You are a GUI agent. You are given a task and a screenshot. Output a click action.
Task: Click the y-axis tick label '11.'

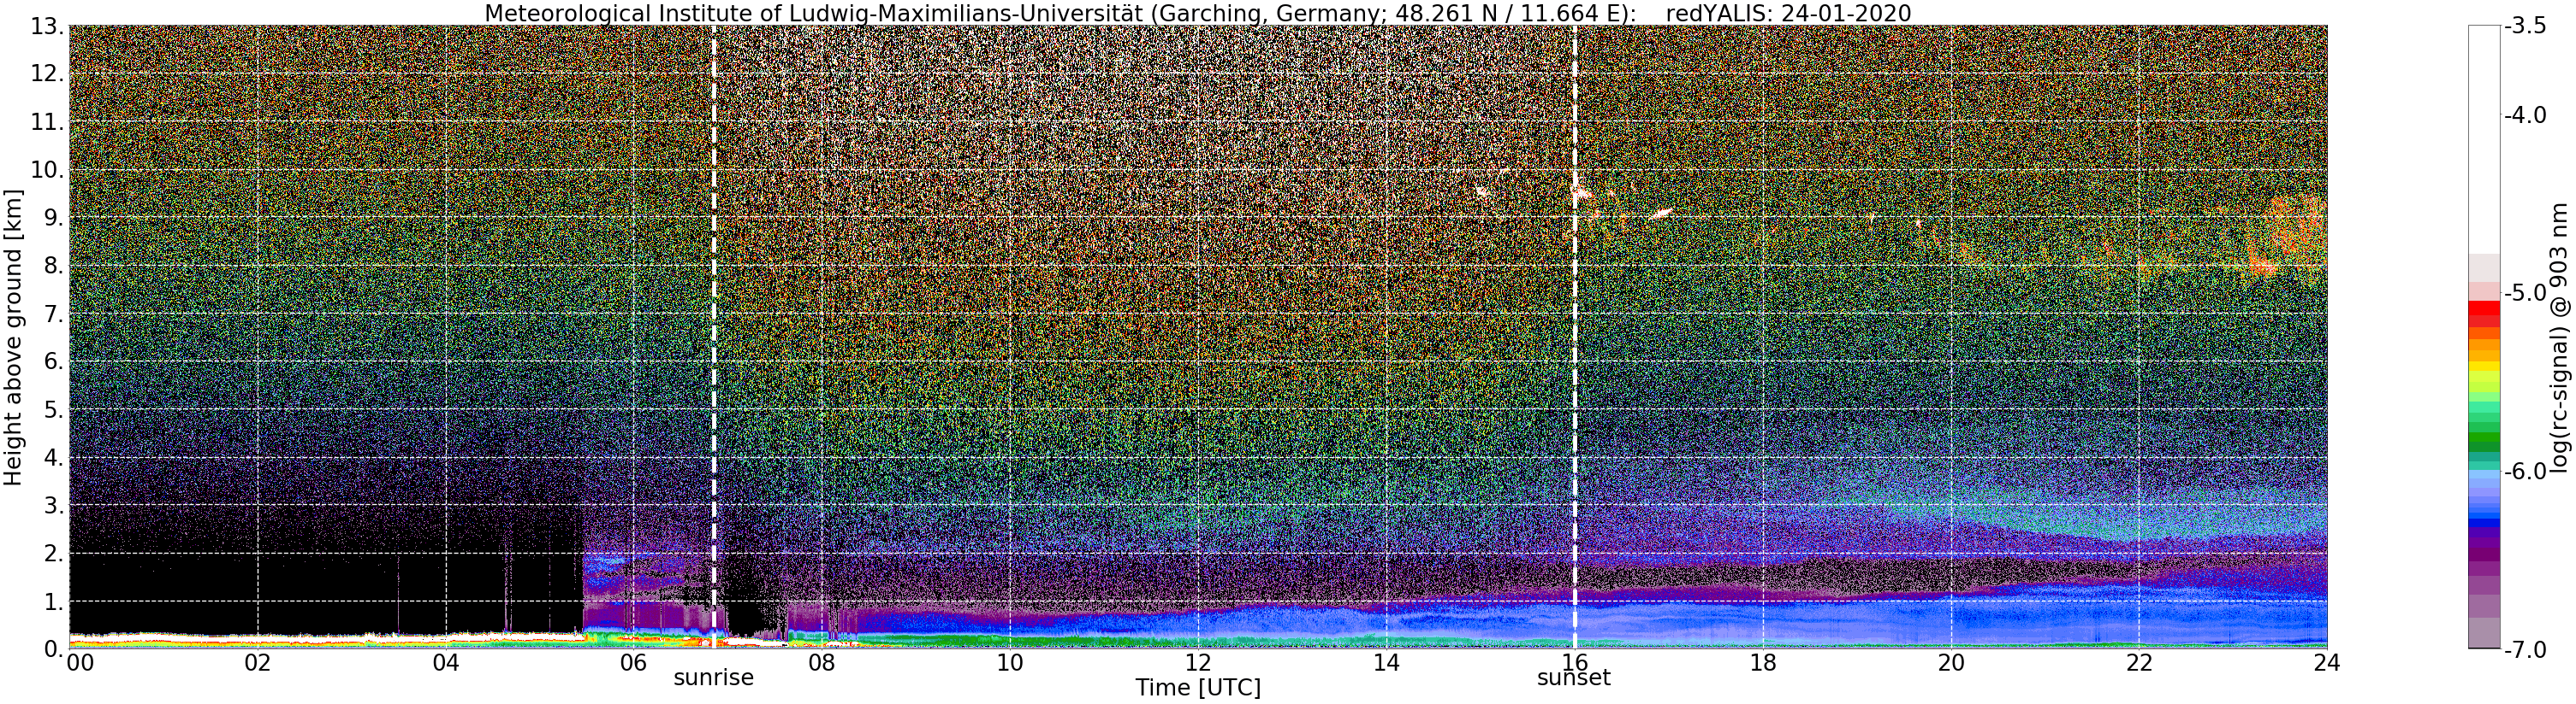[x=47, y=122]
